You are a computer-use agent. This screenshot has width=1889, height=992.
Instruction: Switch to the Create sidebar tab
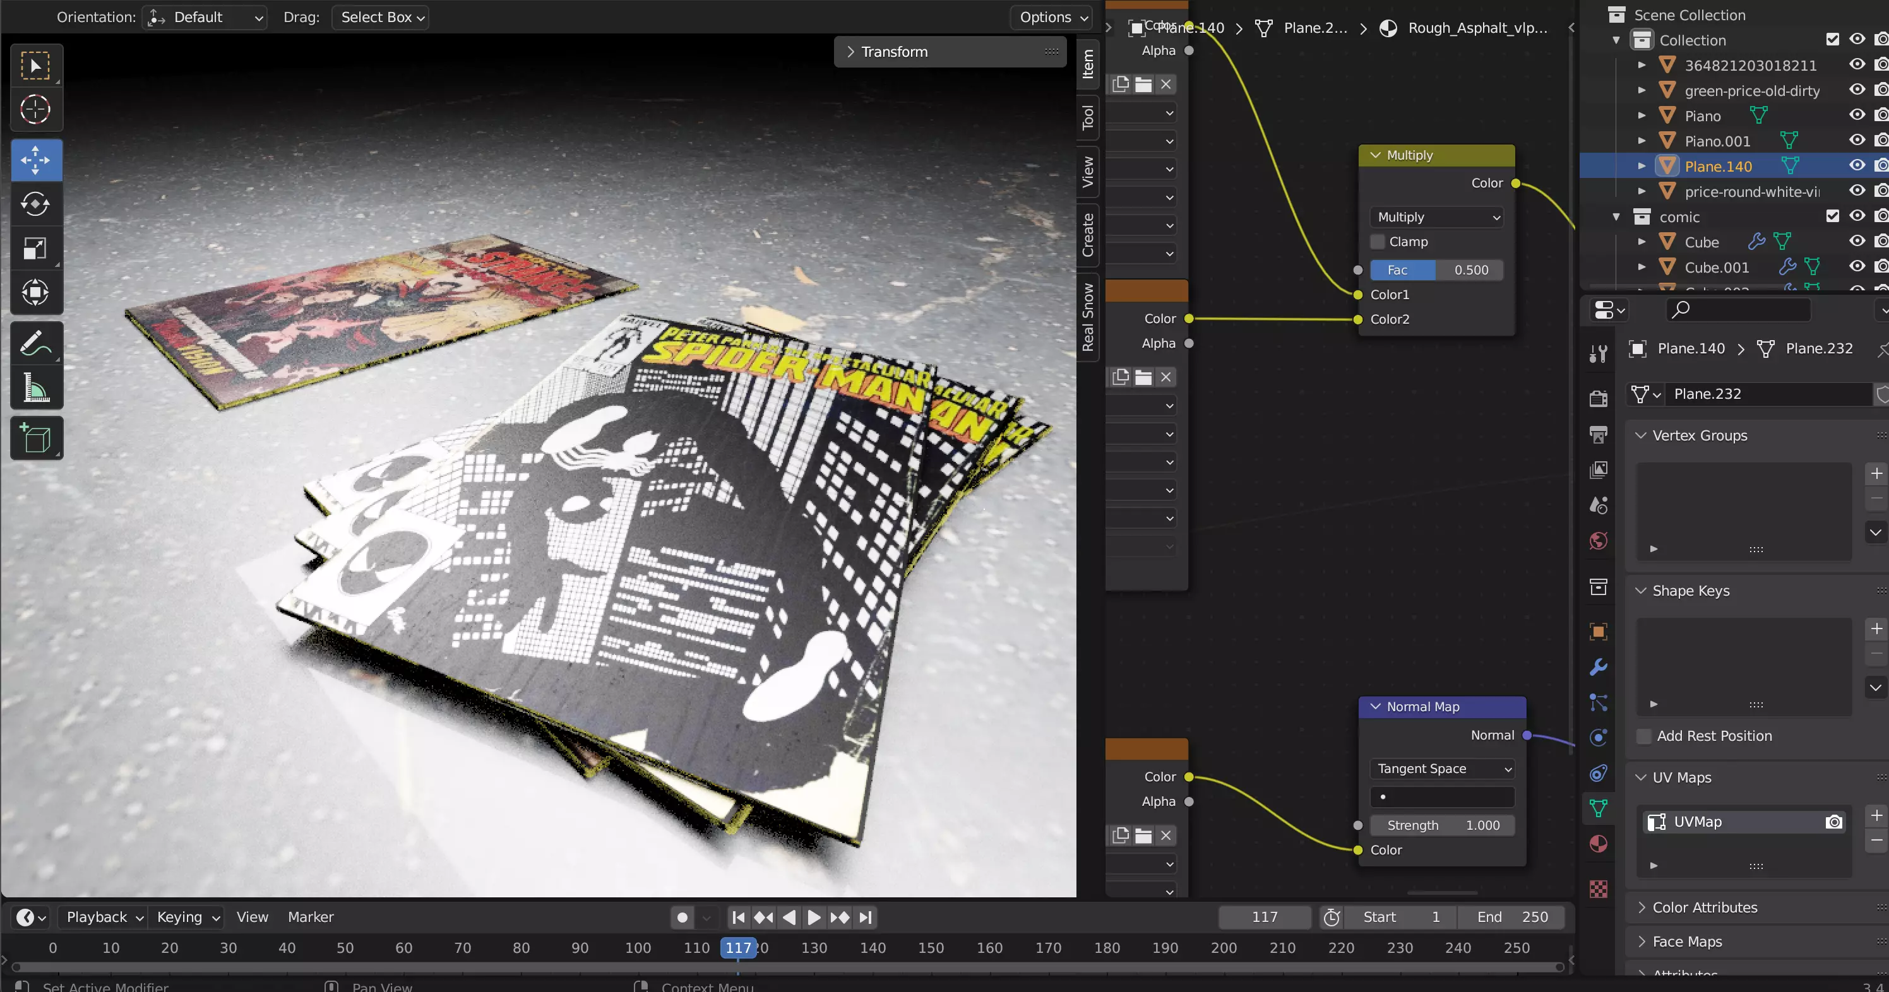click(x=1088, y=235)
